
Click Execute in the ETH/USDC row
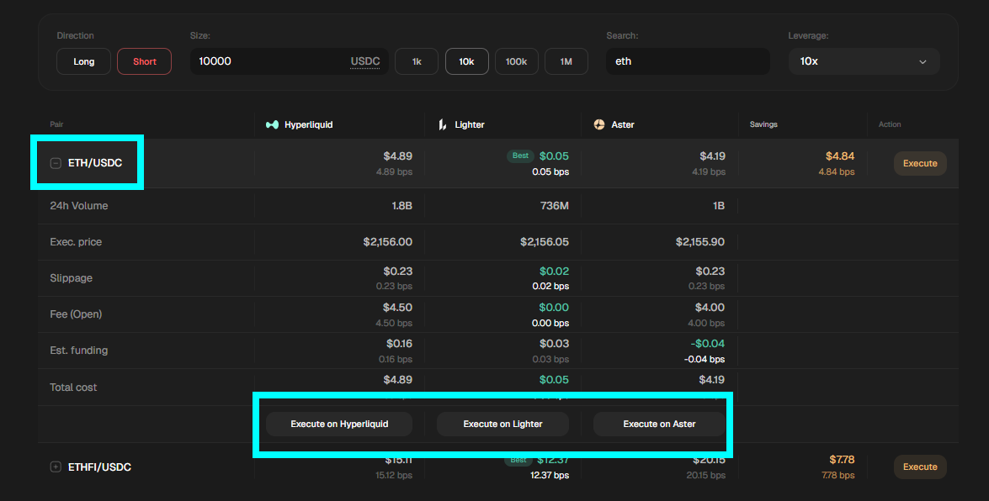pos(919,163)
